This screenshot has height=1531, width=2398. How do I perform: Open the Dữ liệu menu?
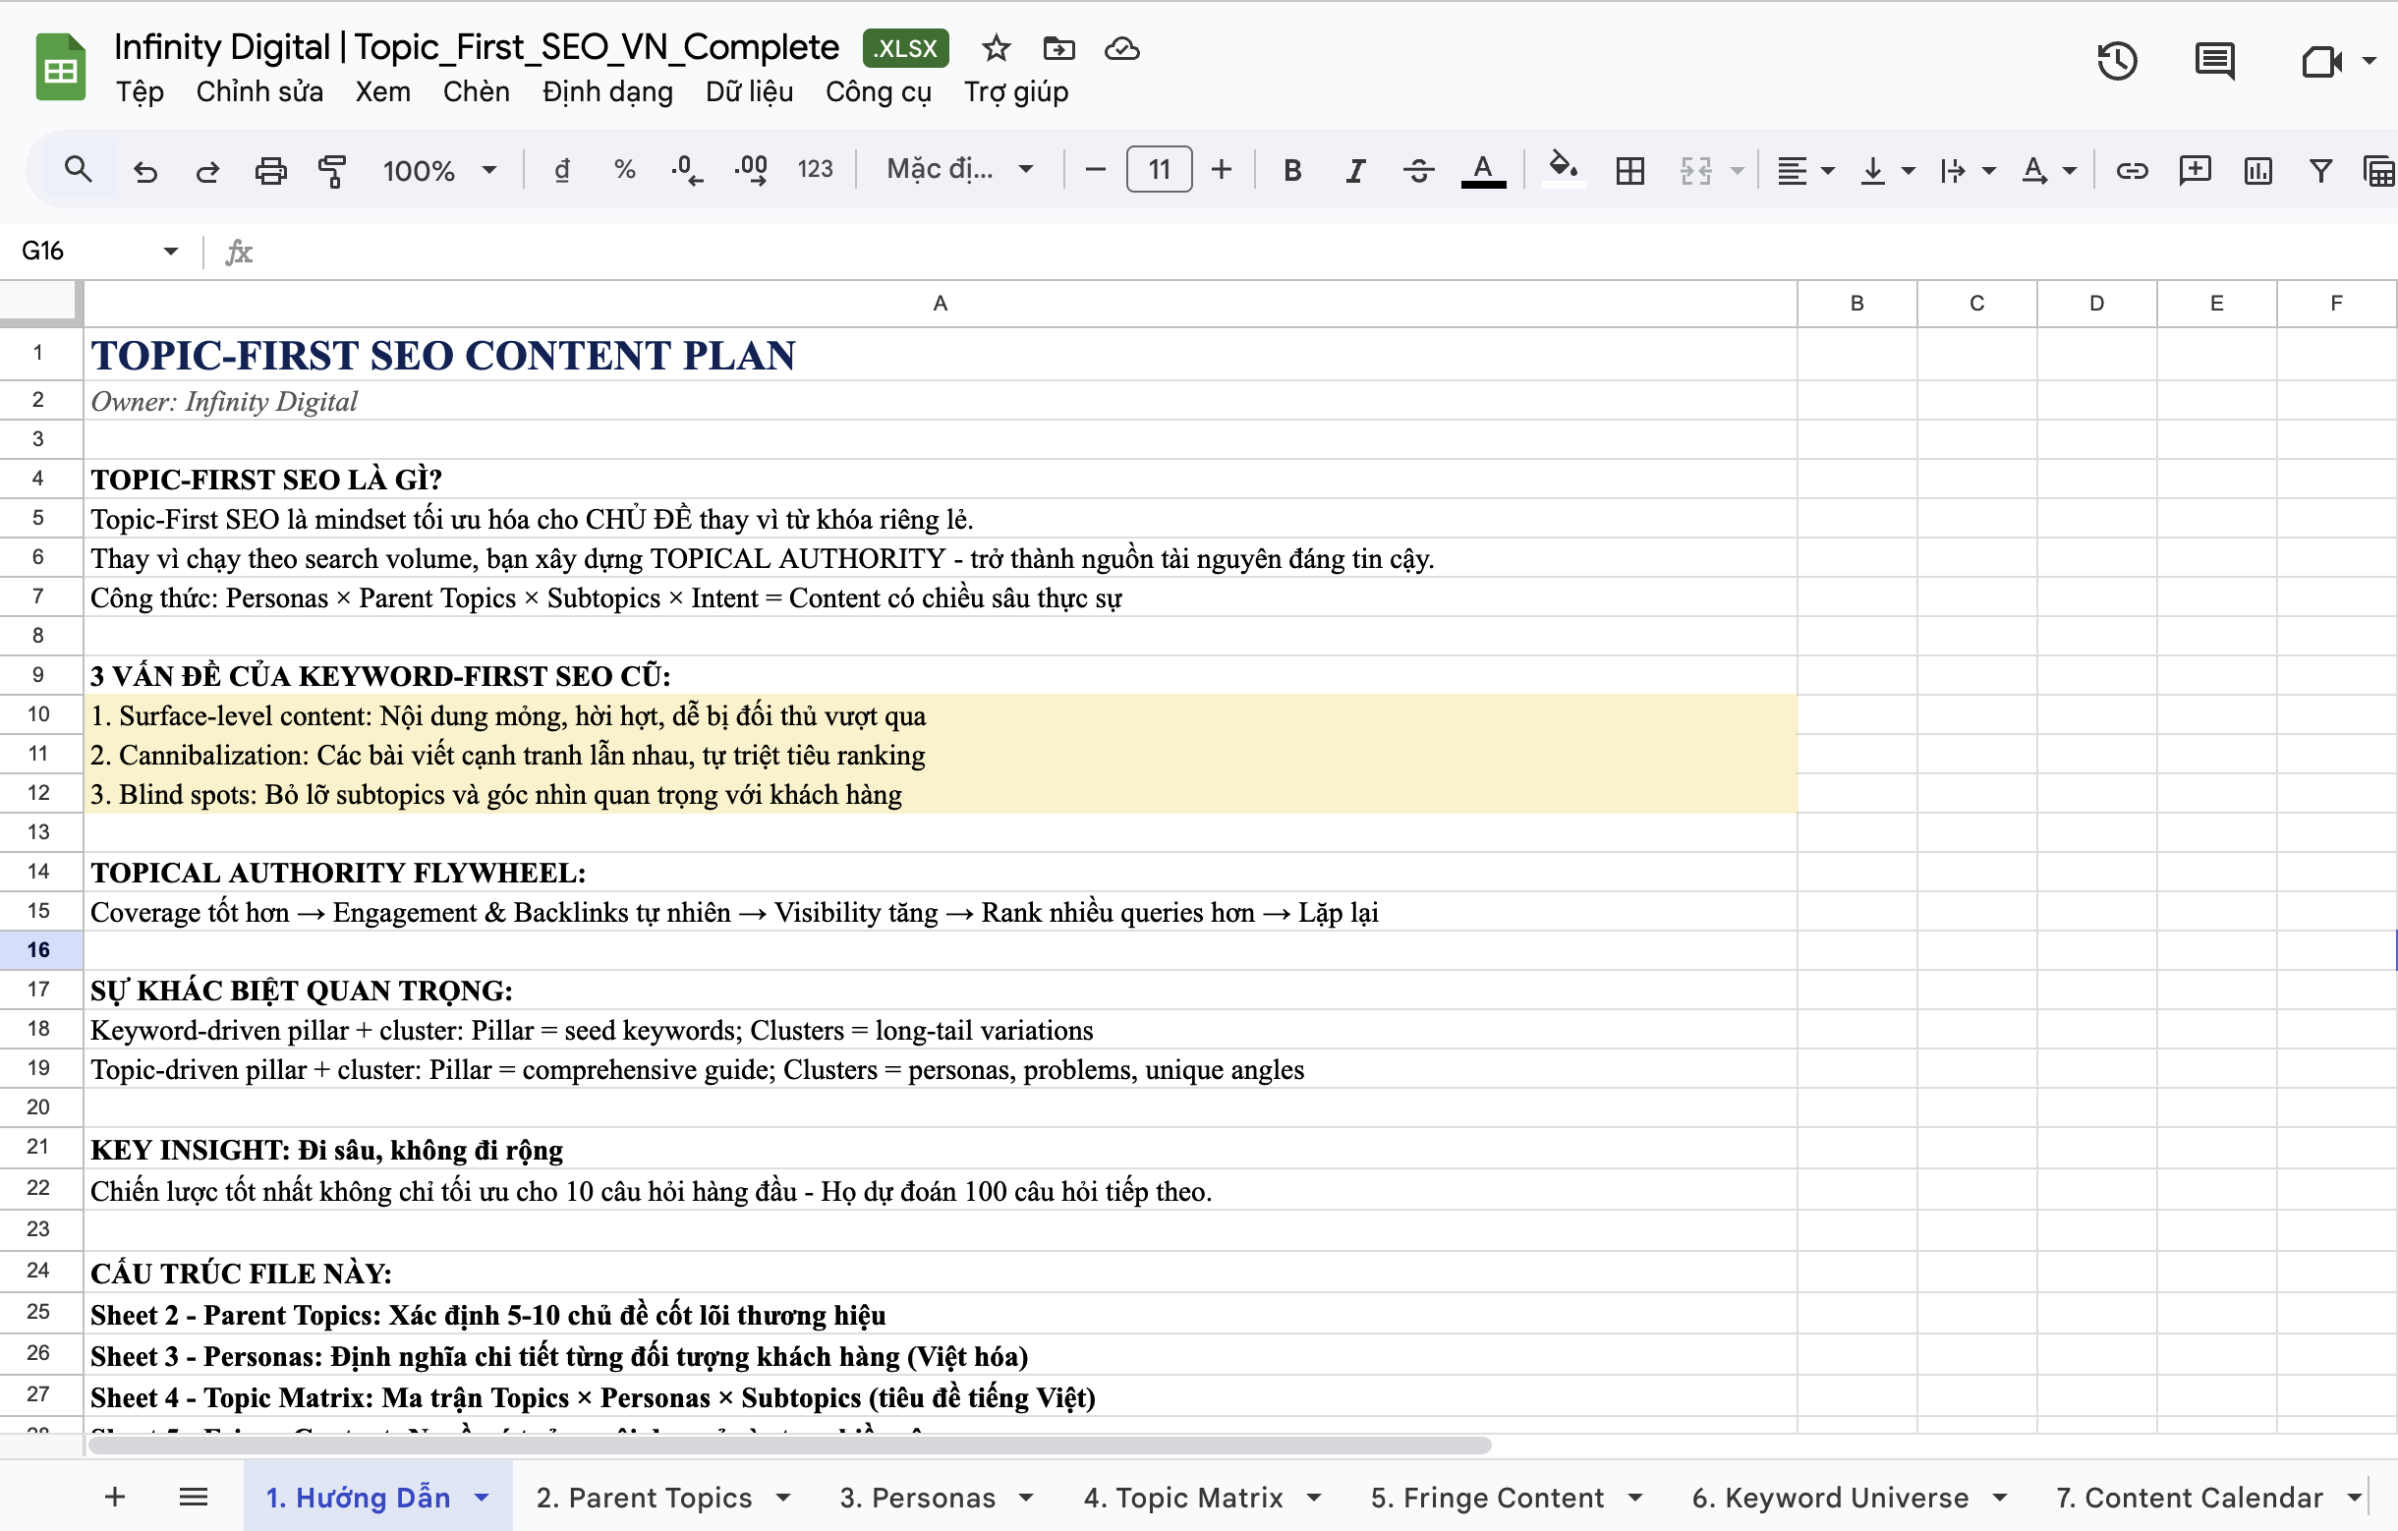(750, 91)
